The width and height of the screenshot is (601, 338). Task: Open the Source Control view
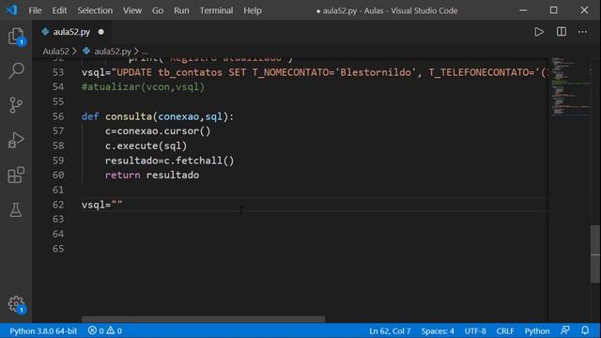(16, 105)
